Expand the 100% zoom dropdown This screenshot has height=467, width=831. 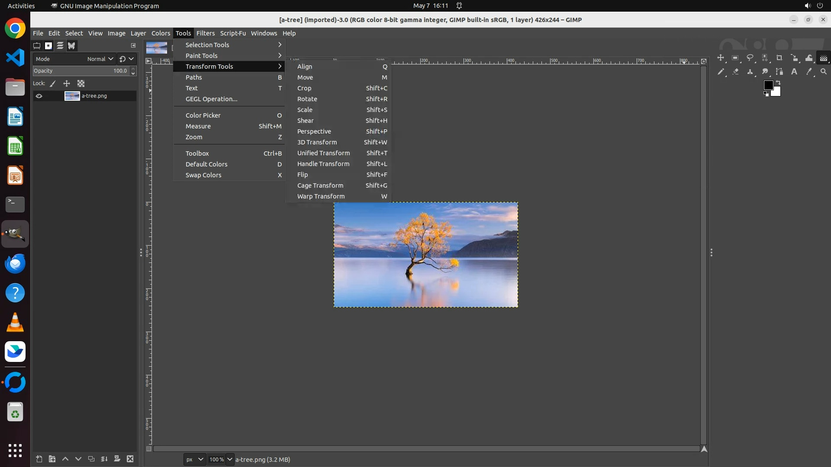[x=229, y=459]
